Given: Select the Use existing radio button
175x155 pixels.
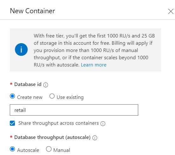Looking at the screenshot, I should pos(52,96).
